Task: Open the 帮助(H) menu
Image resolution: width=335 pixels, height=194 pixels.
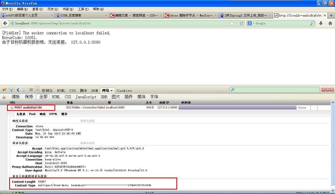Action: tap(98, 9)
